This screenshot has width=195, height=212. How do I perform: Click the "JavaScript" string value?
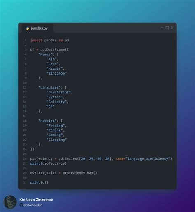58,92
